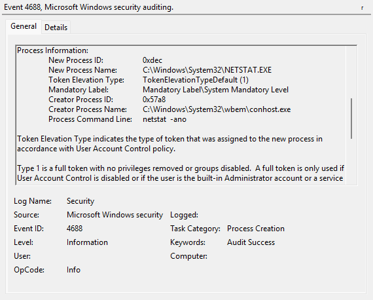Click the Token Elevation Type explanation paragraph
This screenshot has height=300, width=373.
click(169, 144)
